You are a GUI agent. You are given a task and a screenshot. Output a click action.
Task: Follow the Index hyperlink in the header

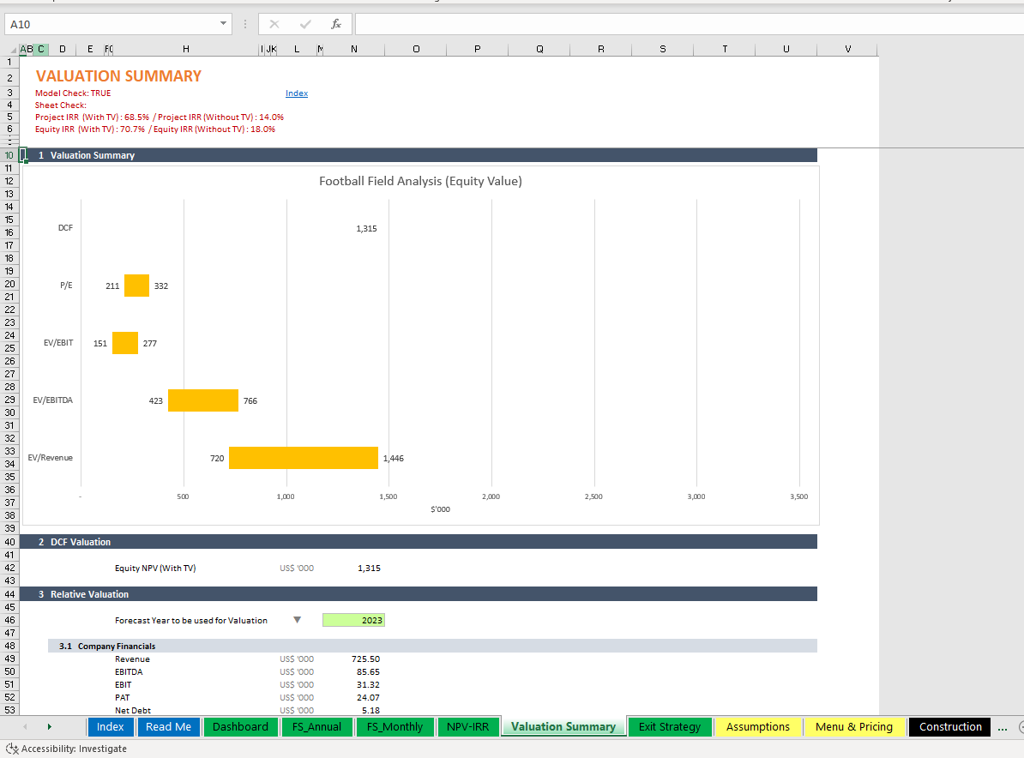(296, 93)
